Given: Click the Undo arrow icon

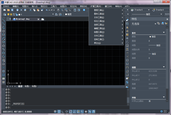Looking at the screenshot, I should coord(47,10).
